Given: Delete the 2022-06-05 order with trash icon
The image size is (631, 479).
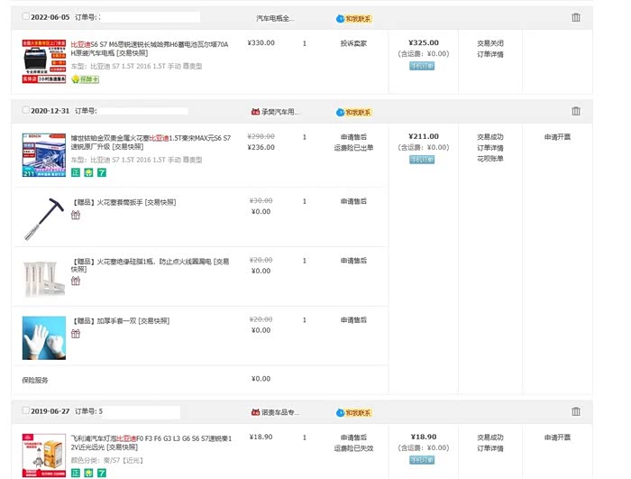Looking at the screenshot, I should point(576,17).
